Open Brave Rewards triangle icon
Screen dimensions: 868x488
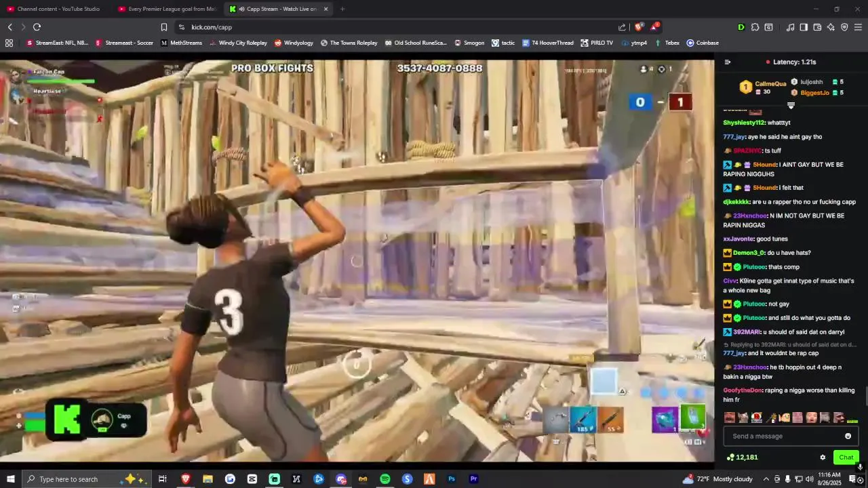(x=654, y=27)
